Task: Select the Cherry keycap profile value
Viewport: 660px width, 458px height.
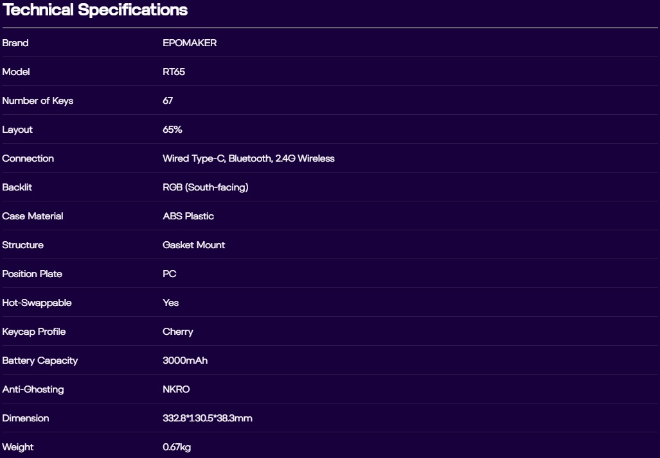Action: (x=177, y=332)
